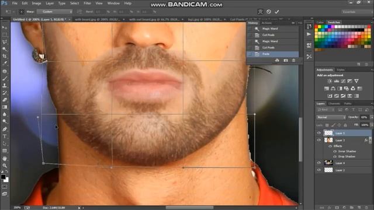The image size is (374, 210).
Task: Add a Color Balance adjustment
Action: (333, 89)
